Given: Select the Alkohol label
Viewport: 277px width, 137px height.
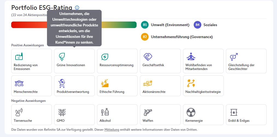Looking at the screenshot, I should point(105,121).
